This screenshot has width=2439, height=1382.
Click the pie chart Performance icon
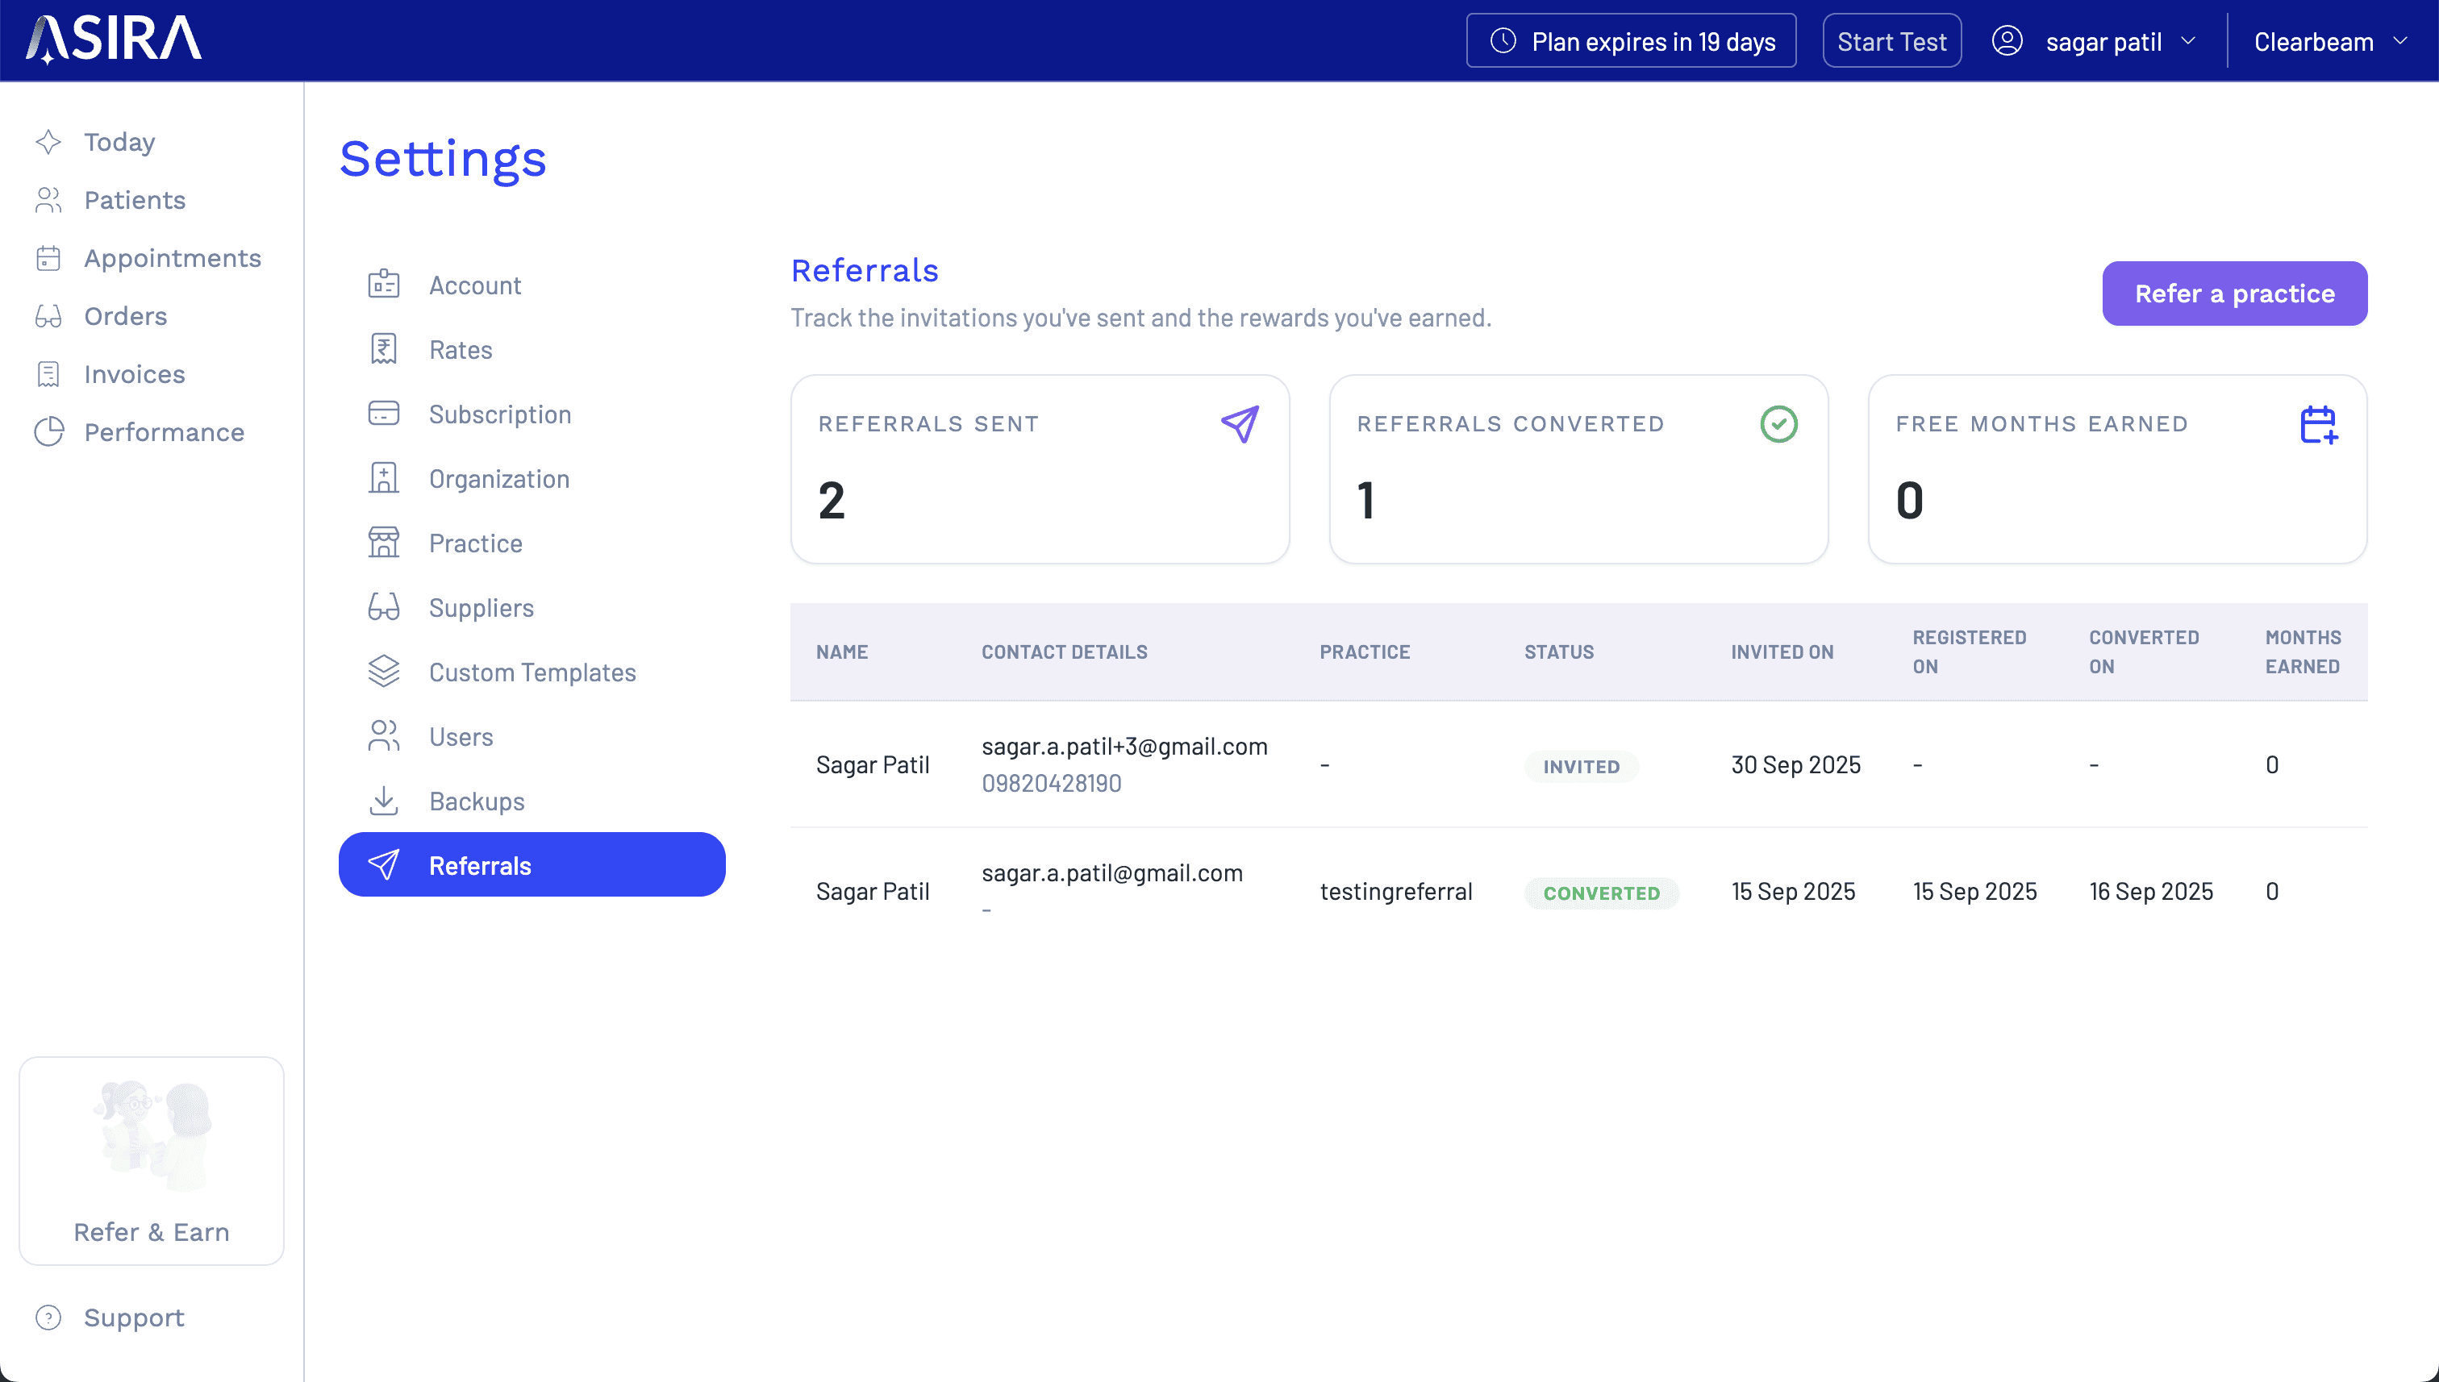coord(48,432)
